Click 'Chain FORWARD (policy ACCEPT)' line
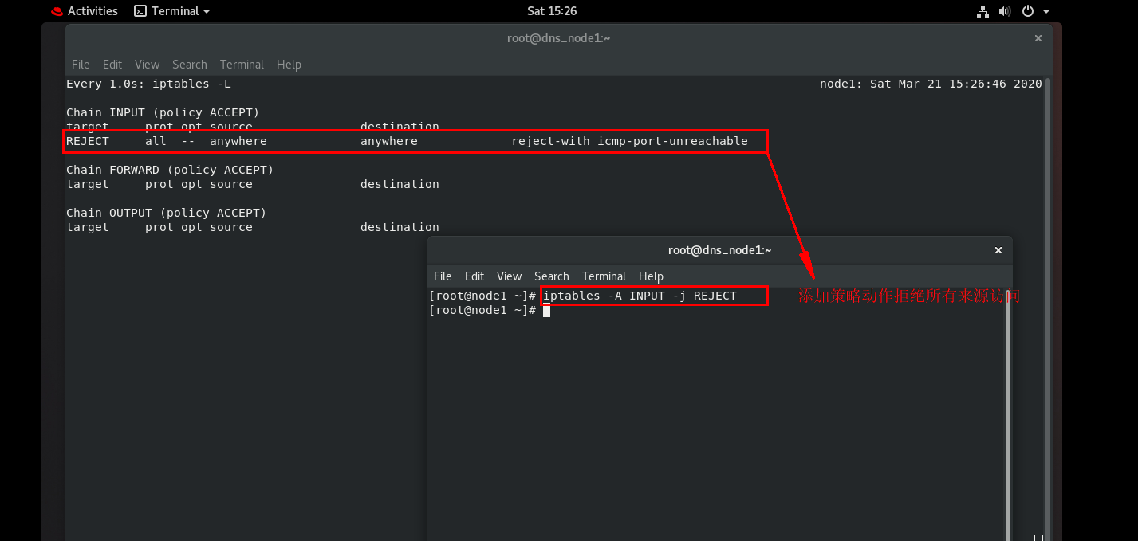The image size is (1138, 541). pyautogui.click(x=170, y=170)
